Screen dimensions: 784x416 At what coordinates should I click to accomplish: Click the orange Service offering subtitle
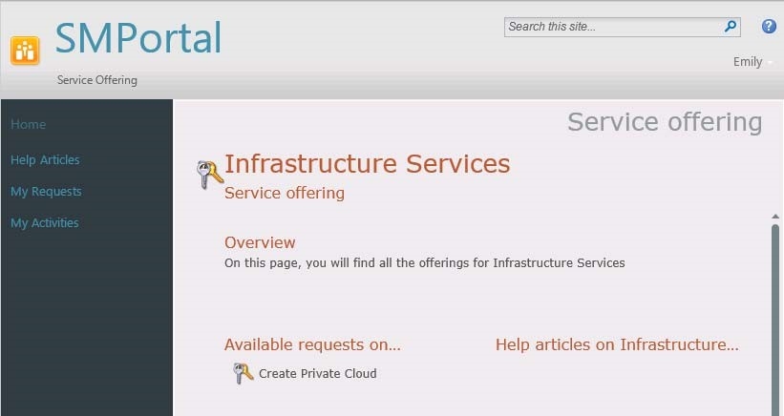285,194
